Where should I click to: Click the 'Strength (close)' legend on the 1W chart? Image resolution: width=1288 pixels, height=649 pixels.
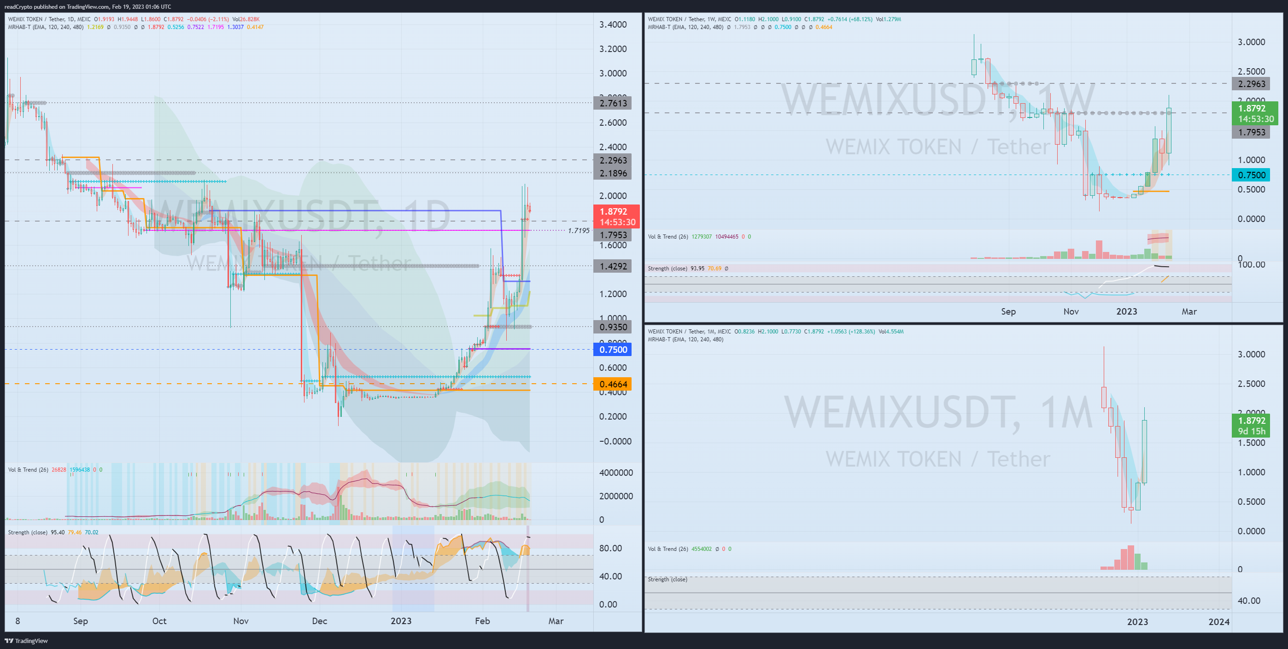(x=667, y=269)
